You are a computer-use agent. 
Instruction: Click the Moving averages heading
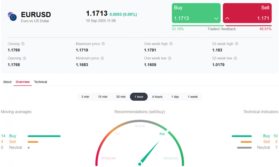(x=16, y=112)
